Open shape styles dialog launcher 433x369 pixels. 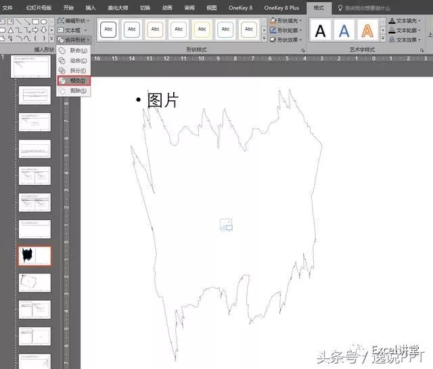pyautogui.click(x=303, y=50)
